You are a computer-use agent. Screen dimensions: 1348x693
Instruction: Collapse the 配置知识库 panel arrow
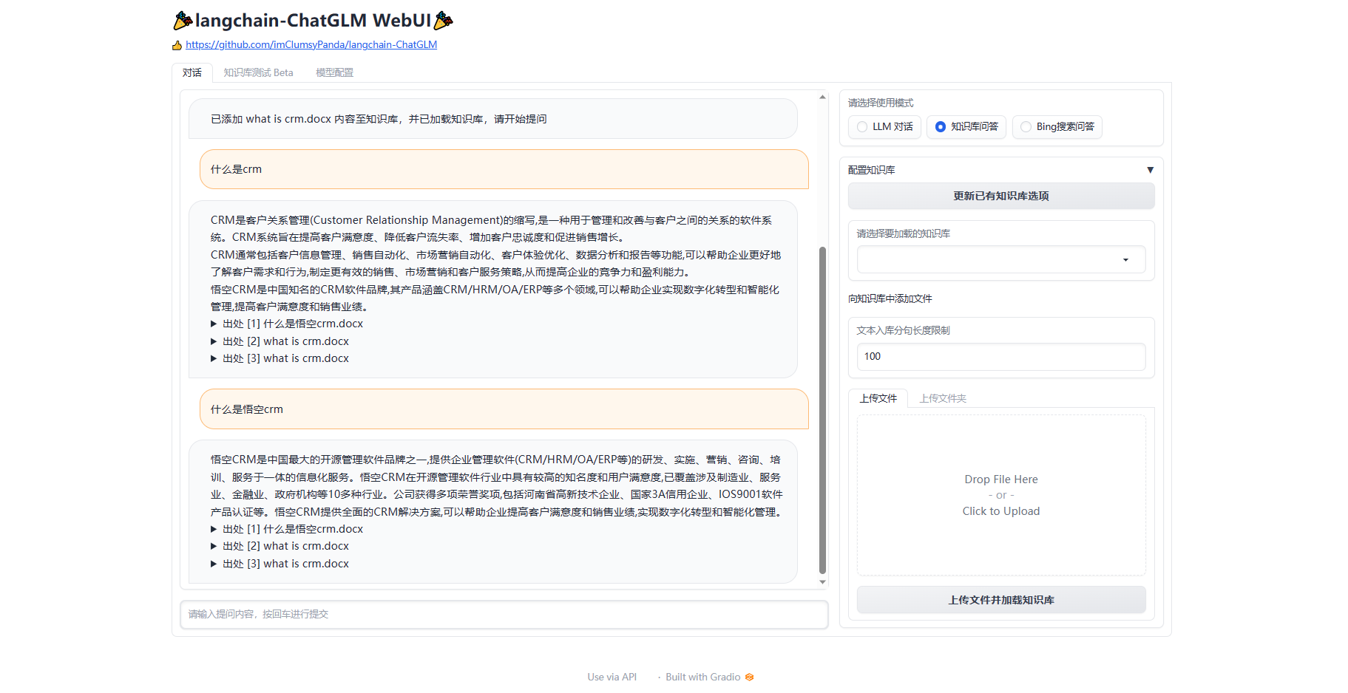pyautogui.click(x=1150, y=170)
